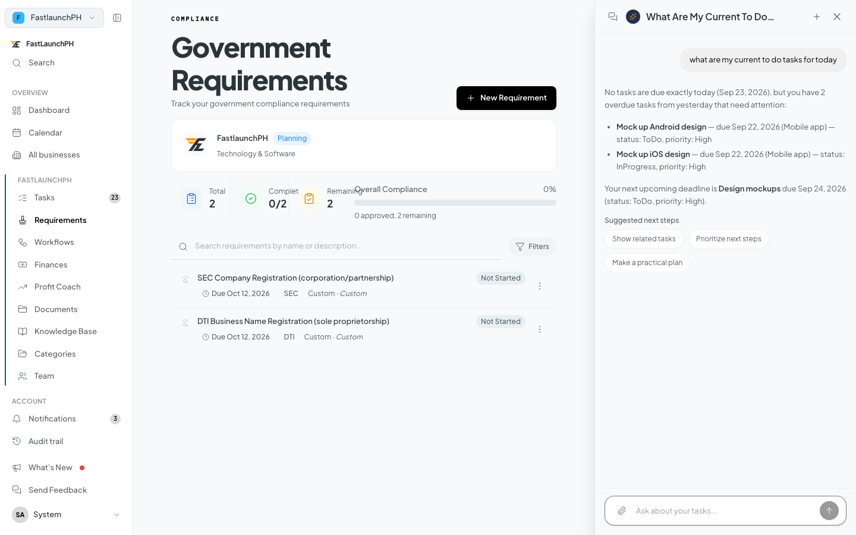Viewport: 856px width, 535px height.
Task: Click Not Started status of SEC requirement
Action: (501, 278)
